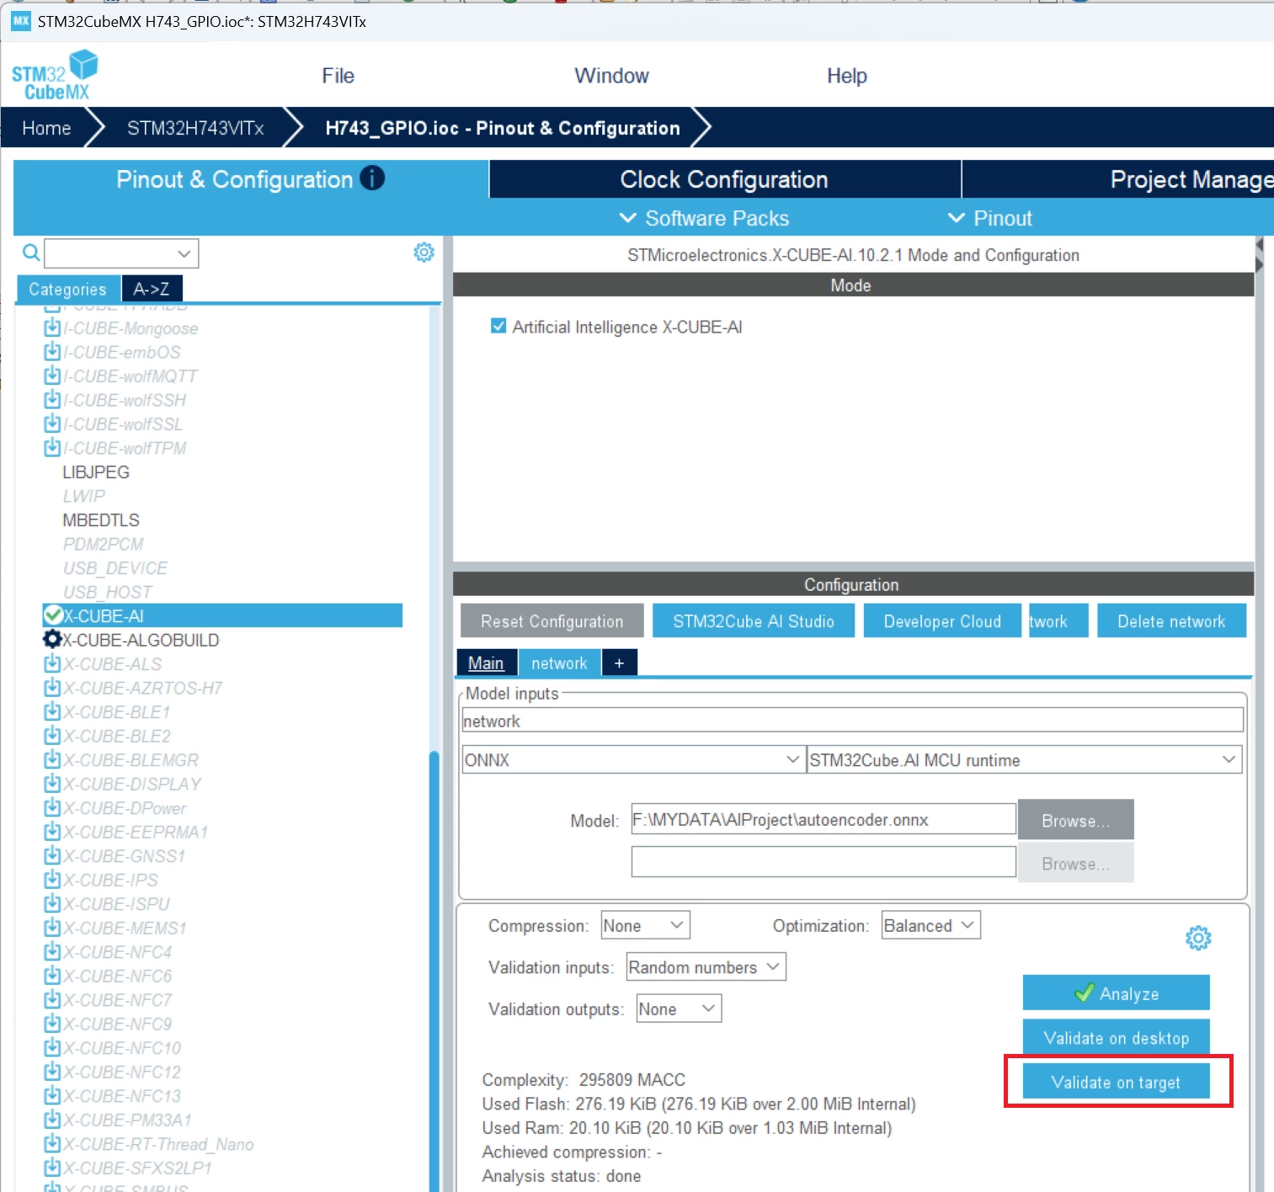Click the Analyze button

point(1116,992)
